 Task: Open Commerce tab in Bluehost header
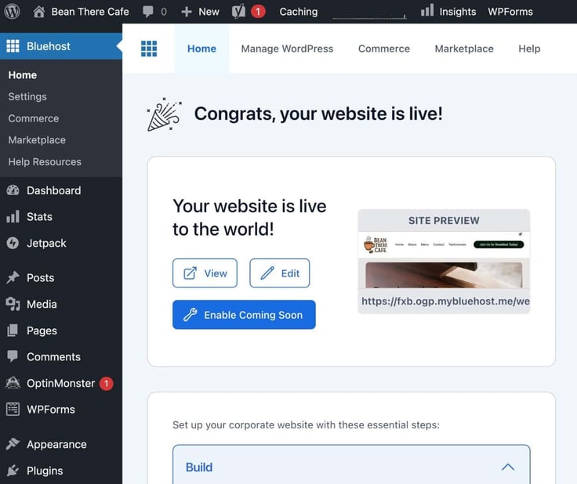point(384,49)
